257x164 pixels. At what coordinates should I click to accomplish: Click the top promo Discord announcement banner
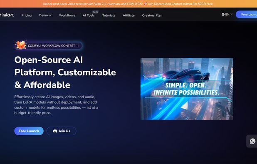(128, 4)
